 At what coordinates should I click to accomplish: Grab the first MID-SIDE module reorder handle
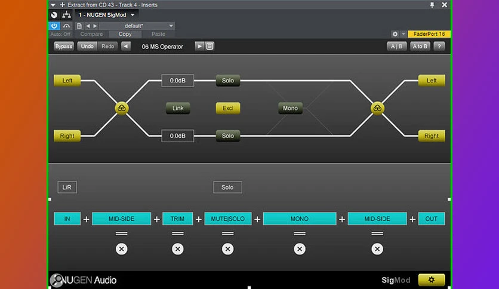point(122,233)
